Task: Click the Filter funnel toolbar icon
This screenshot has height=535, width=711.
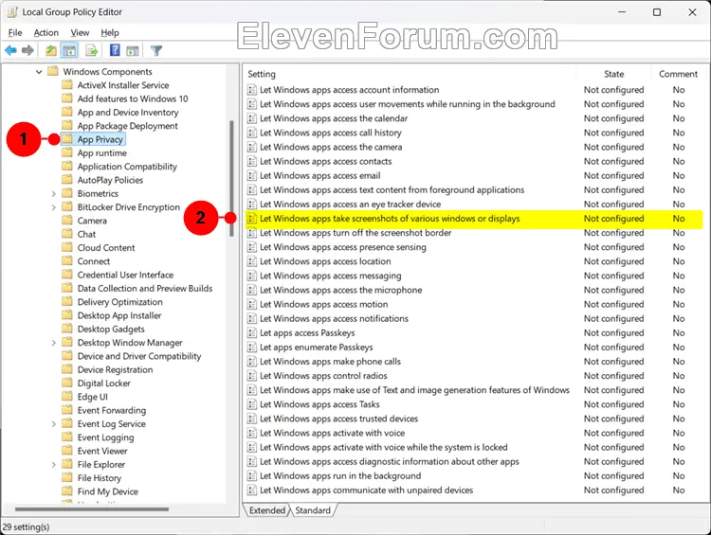Action: pyautogui.click(x=156, y=51)
